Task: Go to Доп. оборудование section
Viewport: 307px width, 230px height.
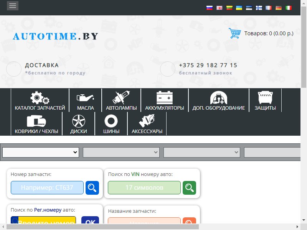Action: point(218,100)
